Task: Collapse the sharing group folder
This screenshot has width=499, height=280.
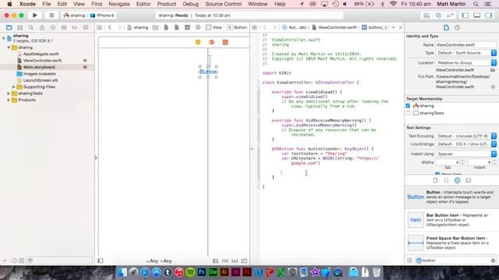Action: 9,47
